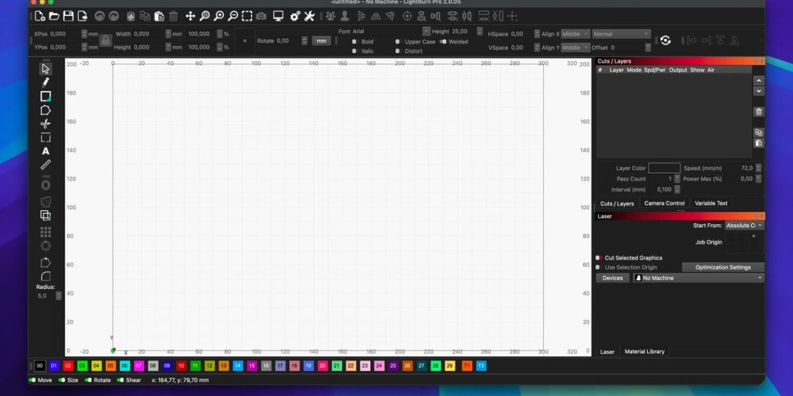This screenshot has width=793, height=396.
Task: Activate the Text tool
Action: point(45,151)
